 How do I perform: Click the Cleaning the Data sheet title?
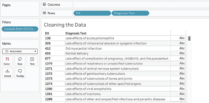click(65, 25)
